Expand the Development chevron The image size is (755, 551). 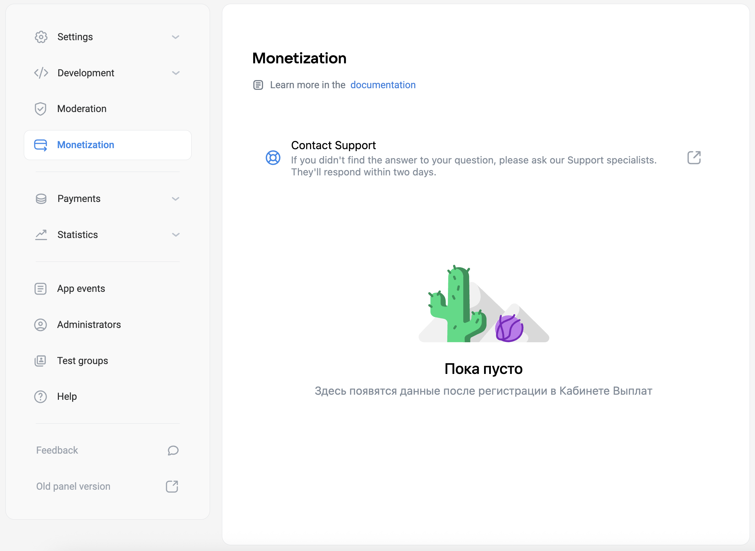click(176, 73)
